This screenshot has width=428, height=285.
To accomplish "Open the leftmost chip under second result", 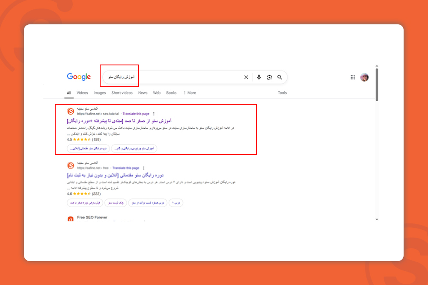I will (x=85, y=203).
